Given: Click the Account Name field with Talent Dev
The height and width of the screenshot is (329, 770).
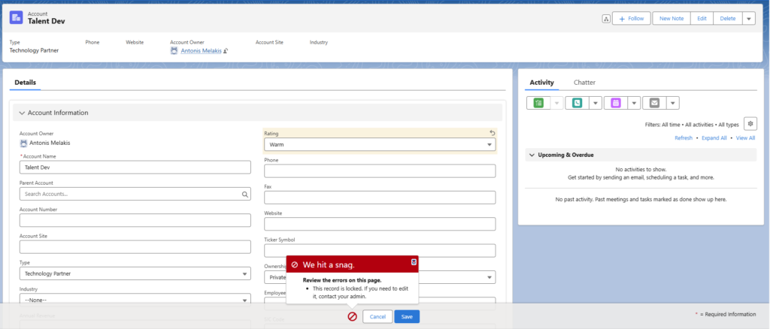Looking at the screenshot, I should 135,168.
